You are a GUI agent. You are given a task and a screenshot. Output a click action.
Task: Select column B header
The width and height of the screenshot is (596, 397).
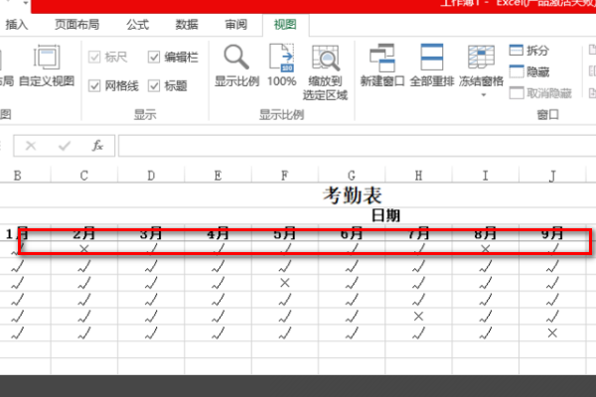point(17,176)
